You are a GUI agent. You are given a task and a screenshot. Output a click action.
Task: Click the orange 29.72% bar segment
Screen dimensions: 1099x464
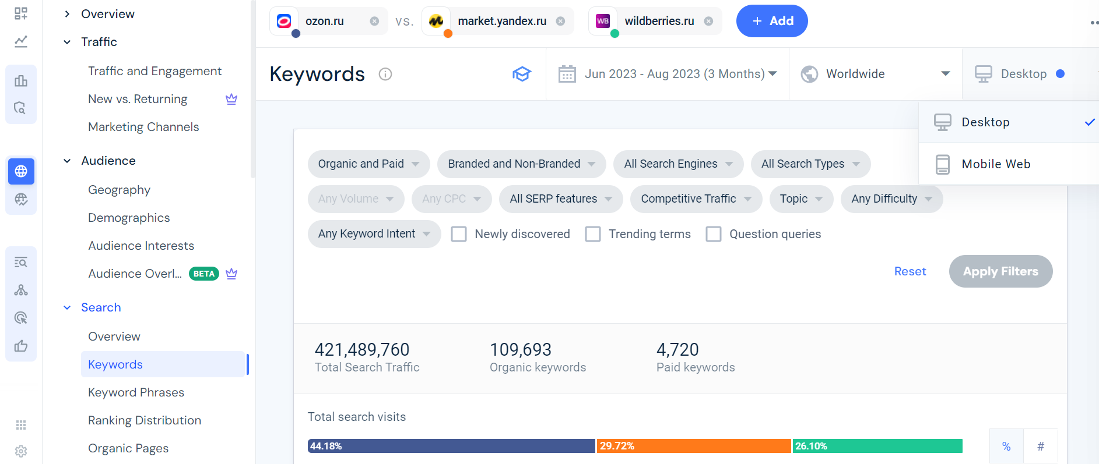coord(694,446)
